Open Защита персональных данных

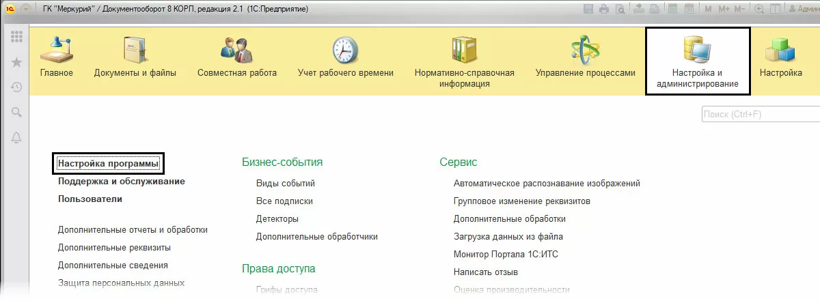pyautogui.click(x=121, y=283)
